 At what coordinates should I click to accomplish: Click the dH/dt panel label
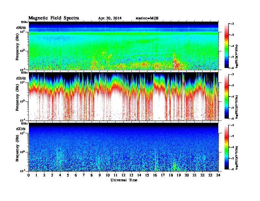pyautogui.click(x=21, y=28)
